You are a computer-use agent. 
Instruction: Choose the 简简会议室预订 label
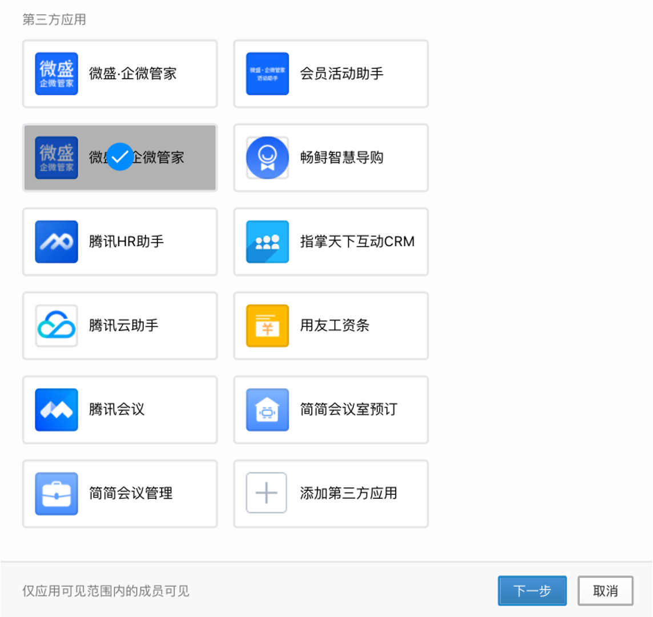(349, 410)
